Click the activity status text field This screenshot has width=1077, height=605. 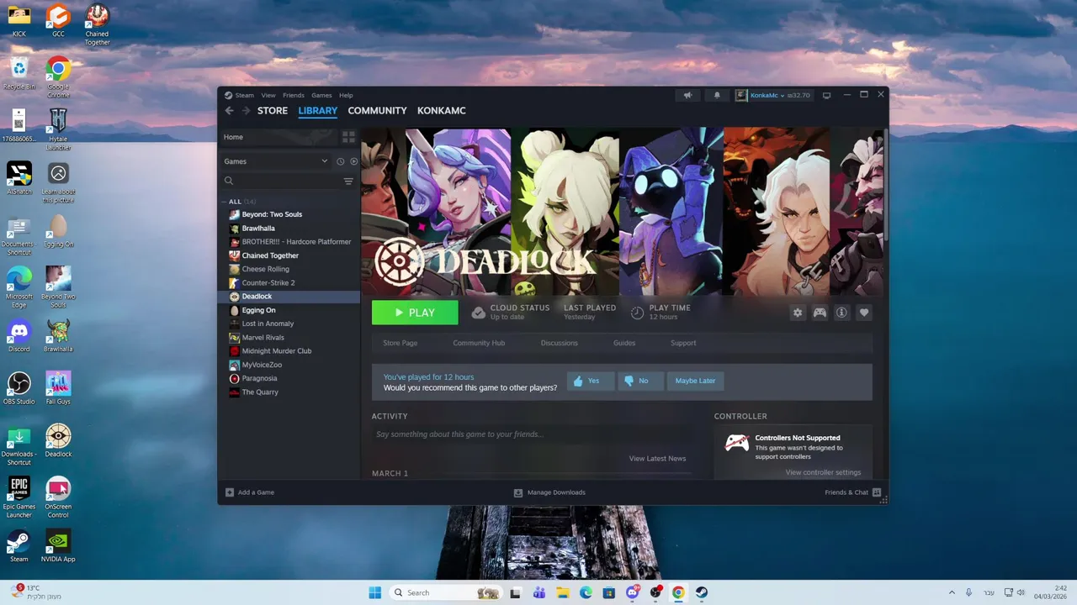pyautogui.click(x=533, y=434)
